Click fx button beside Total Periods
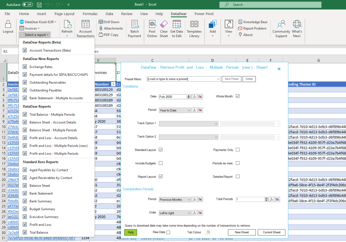 click(271, 199)
